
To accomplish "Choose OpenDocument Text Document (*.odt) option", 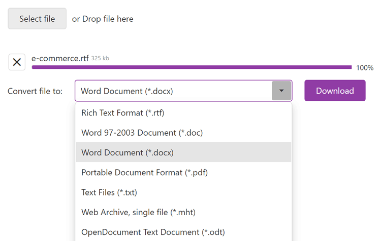I will (153, 232).
